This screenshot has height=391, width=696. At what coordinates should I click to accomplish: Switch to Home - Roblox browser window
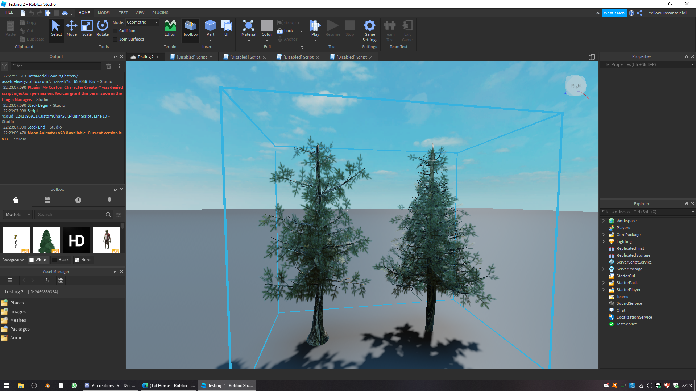pos(169,386)
